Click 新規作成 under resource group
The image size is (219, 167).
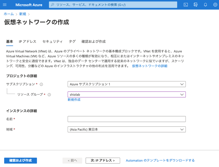74,100
